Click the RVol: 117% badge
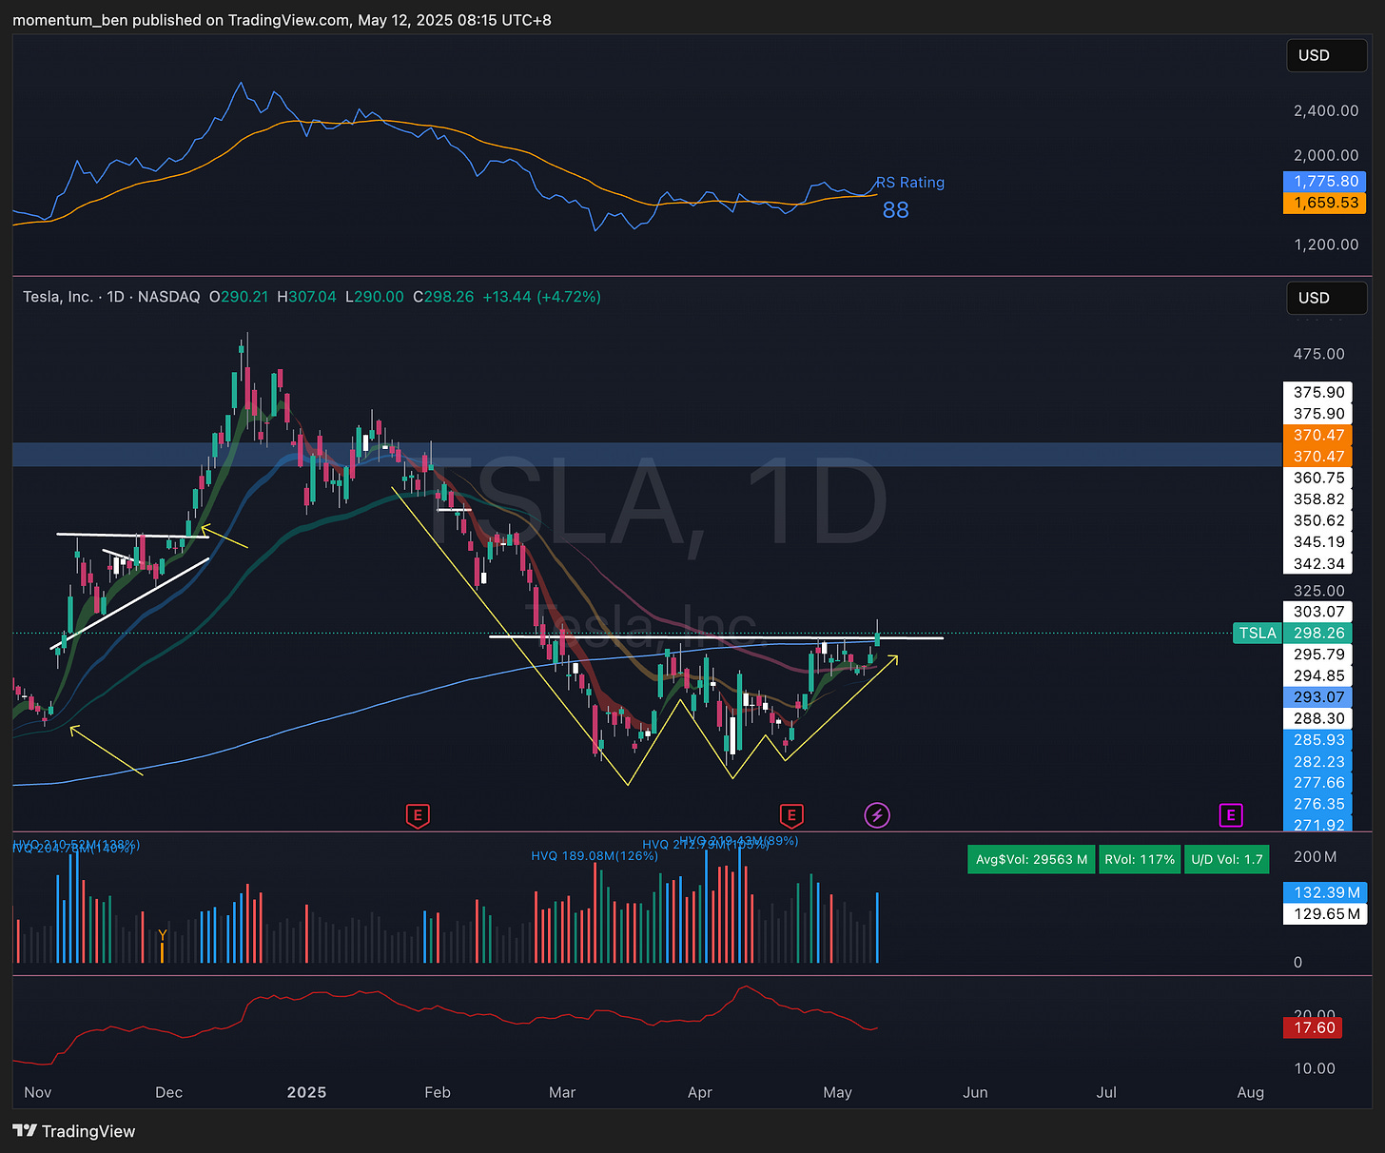 tap(1140, 859)
